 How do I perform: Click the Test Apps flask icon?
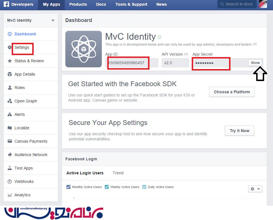(10, 168)
